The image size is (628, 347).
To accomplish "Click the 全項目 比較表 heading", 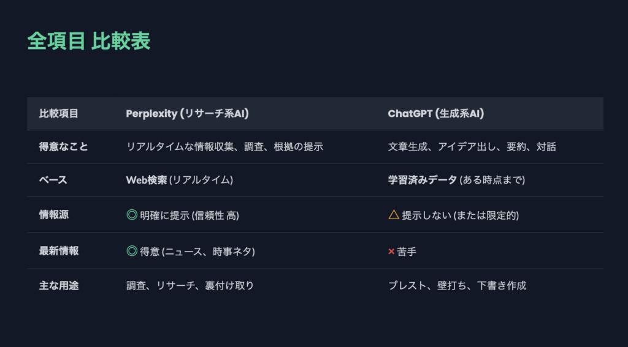I will coord(88,41).
